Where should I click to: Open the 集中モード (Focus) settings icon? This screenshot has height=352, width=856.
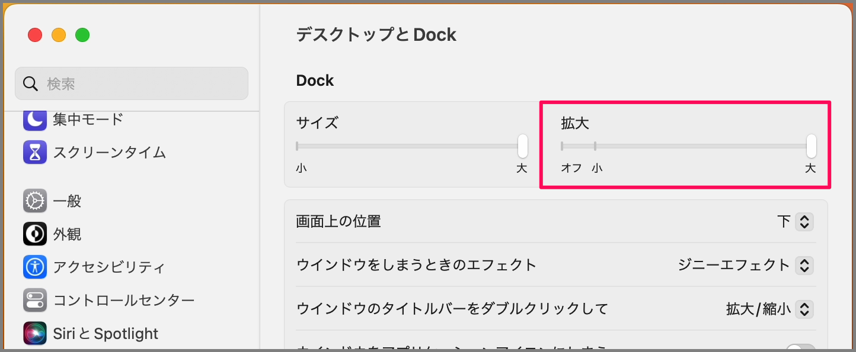[x=35, y=119]
